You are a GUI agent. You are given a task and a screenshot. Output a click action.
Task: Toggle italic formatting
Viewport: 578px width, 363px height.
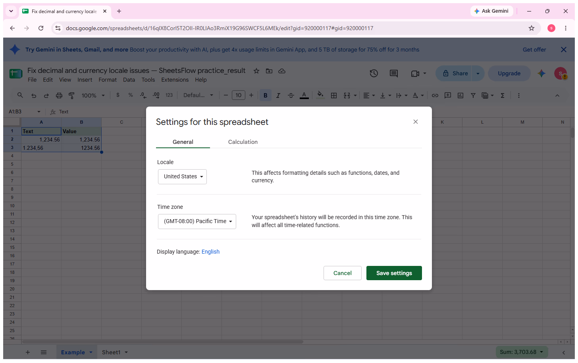click(x=278, y=96)
